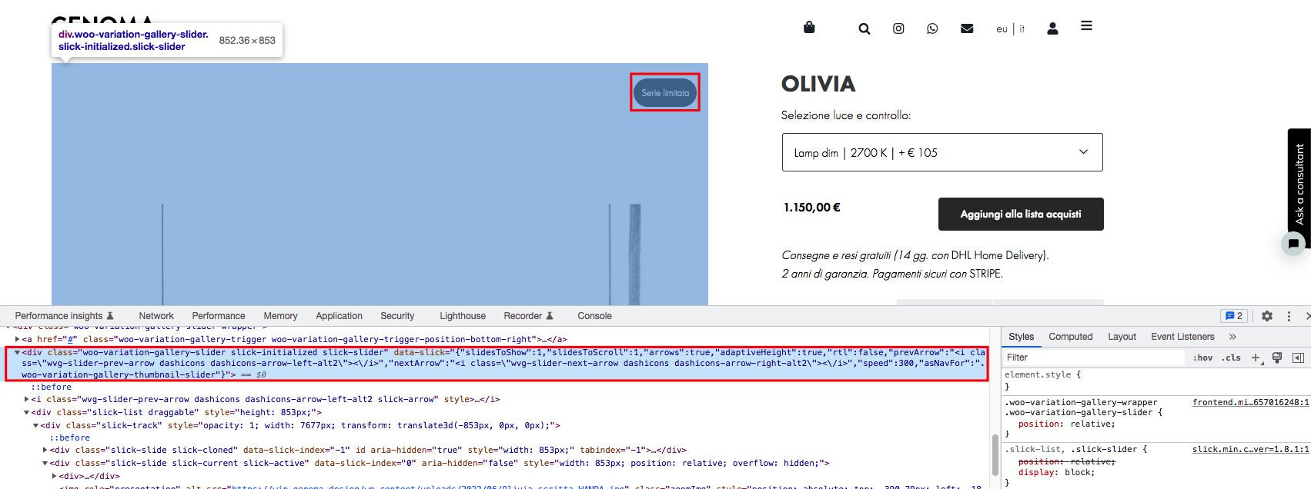Select the Styles sidebar tab
This screenshot has width=1311, height=489.
coord(1022,337)
